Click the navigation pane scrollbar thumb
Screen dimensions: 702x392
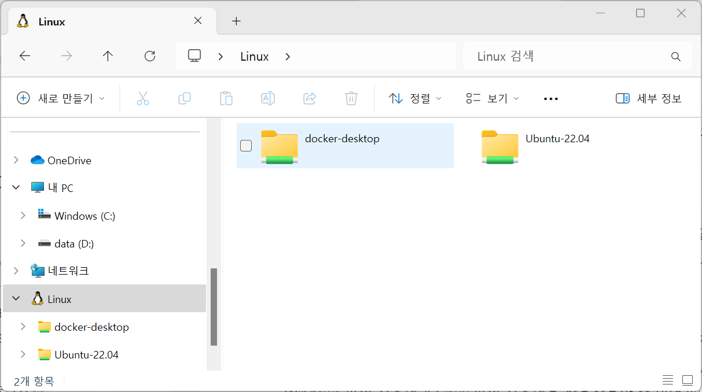click(x=214, y=307)
